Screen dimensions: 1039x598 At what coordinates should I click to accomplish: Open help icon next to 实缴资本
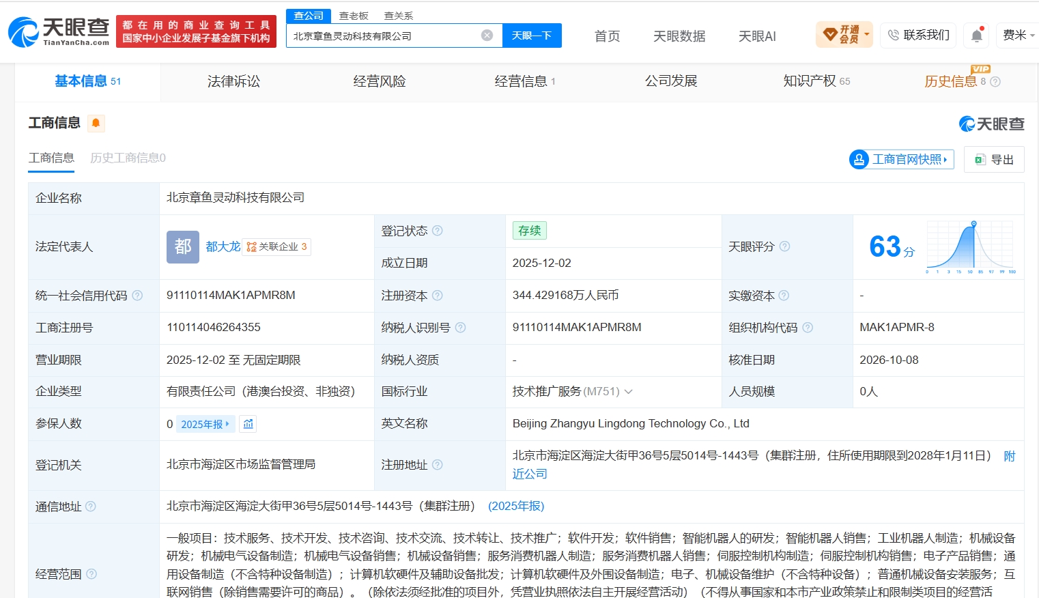(784, 296)
